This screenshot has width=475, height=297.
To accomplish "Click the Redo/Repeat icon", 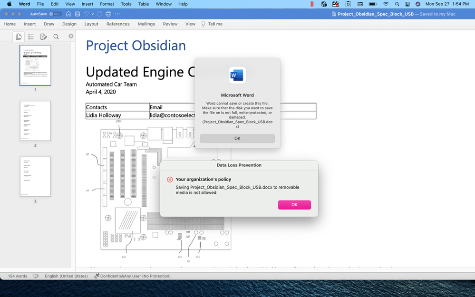I will [100, 14].
